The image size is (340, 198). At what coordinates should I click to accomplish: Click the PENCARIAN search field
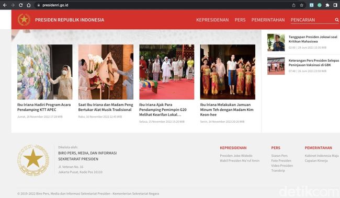(312, 20)
